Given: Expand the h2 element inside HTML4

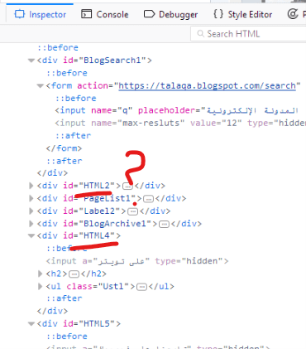Looking at the screenshot, I should (41, 274).
